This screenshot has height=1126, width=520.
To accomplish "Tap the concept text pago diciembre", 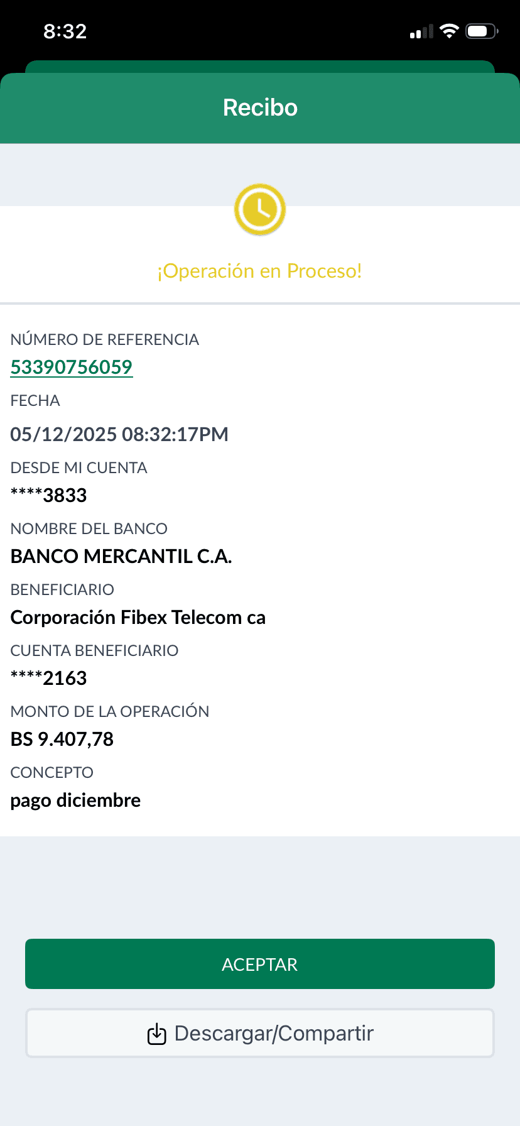I will (x=75, y=800).
